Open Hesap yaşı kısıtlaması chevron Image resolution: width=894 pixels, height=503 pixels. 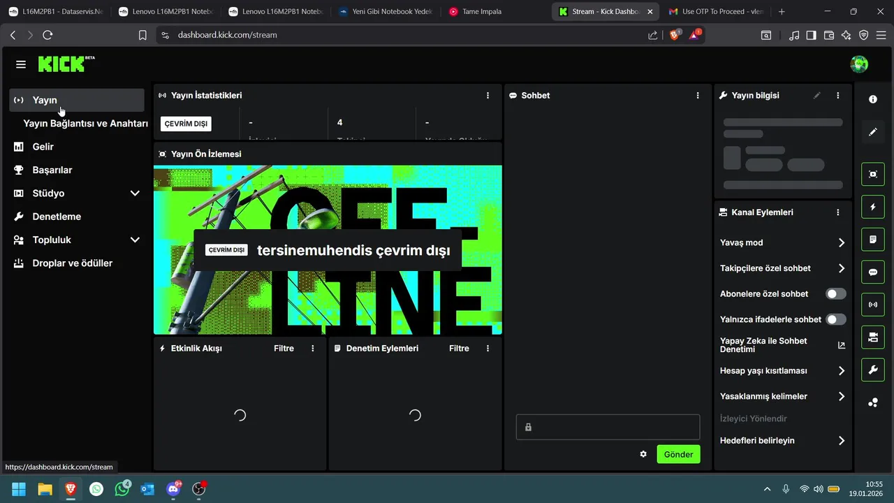[841, 371]
